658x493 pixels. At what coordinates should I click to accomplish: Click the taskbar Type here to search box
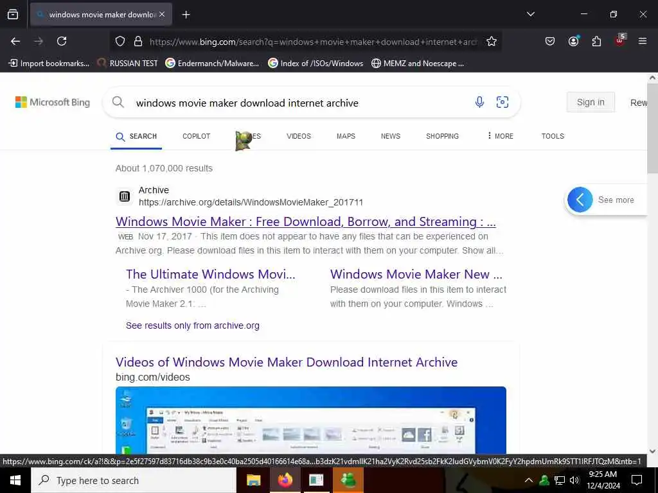134,480
